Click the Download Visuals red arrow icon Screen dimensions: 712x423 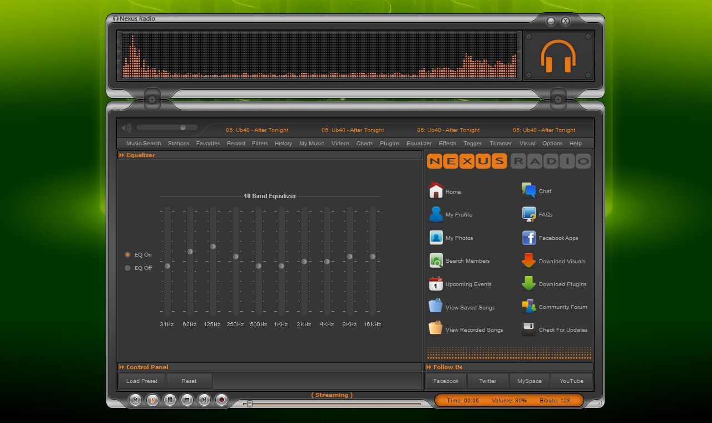528,260
